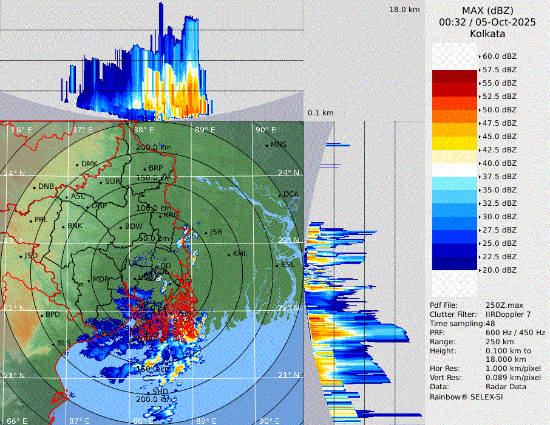Image resolution: width=550 pixels, height=425 pixels.
Task: Click the BSL station dot
Action: tap(277, 266)
